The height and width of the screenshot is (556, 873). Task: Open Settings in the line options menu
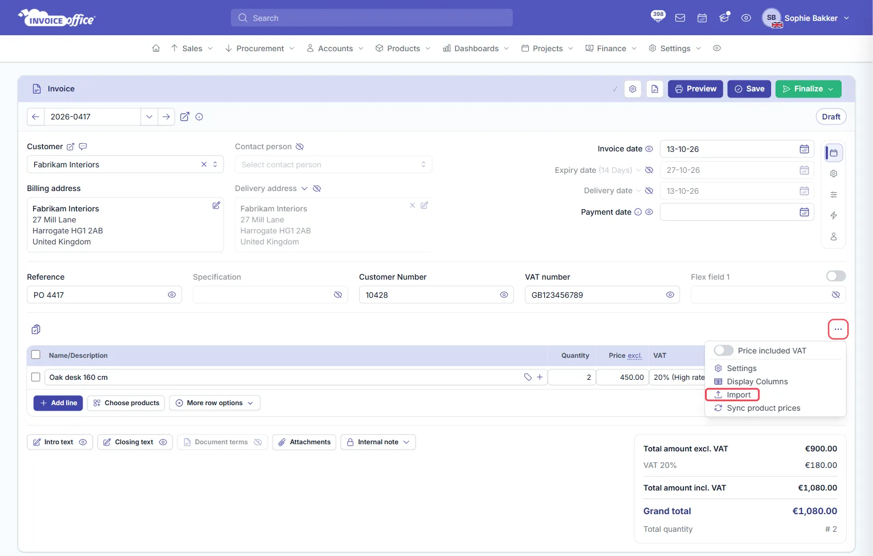[x=735, y=368]
